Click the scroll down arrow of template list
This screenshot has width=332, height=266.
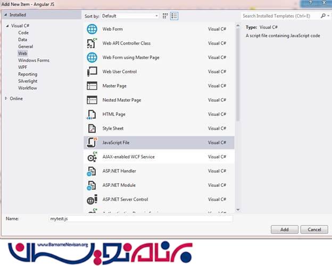(x=238, y=210)
